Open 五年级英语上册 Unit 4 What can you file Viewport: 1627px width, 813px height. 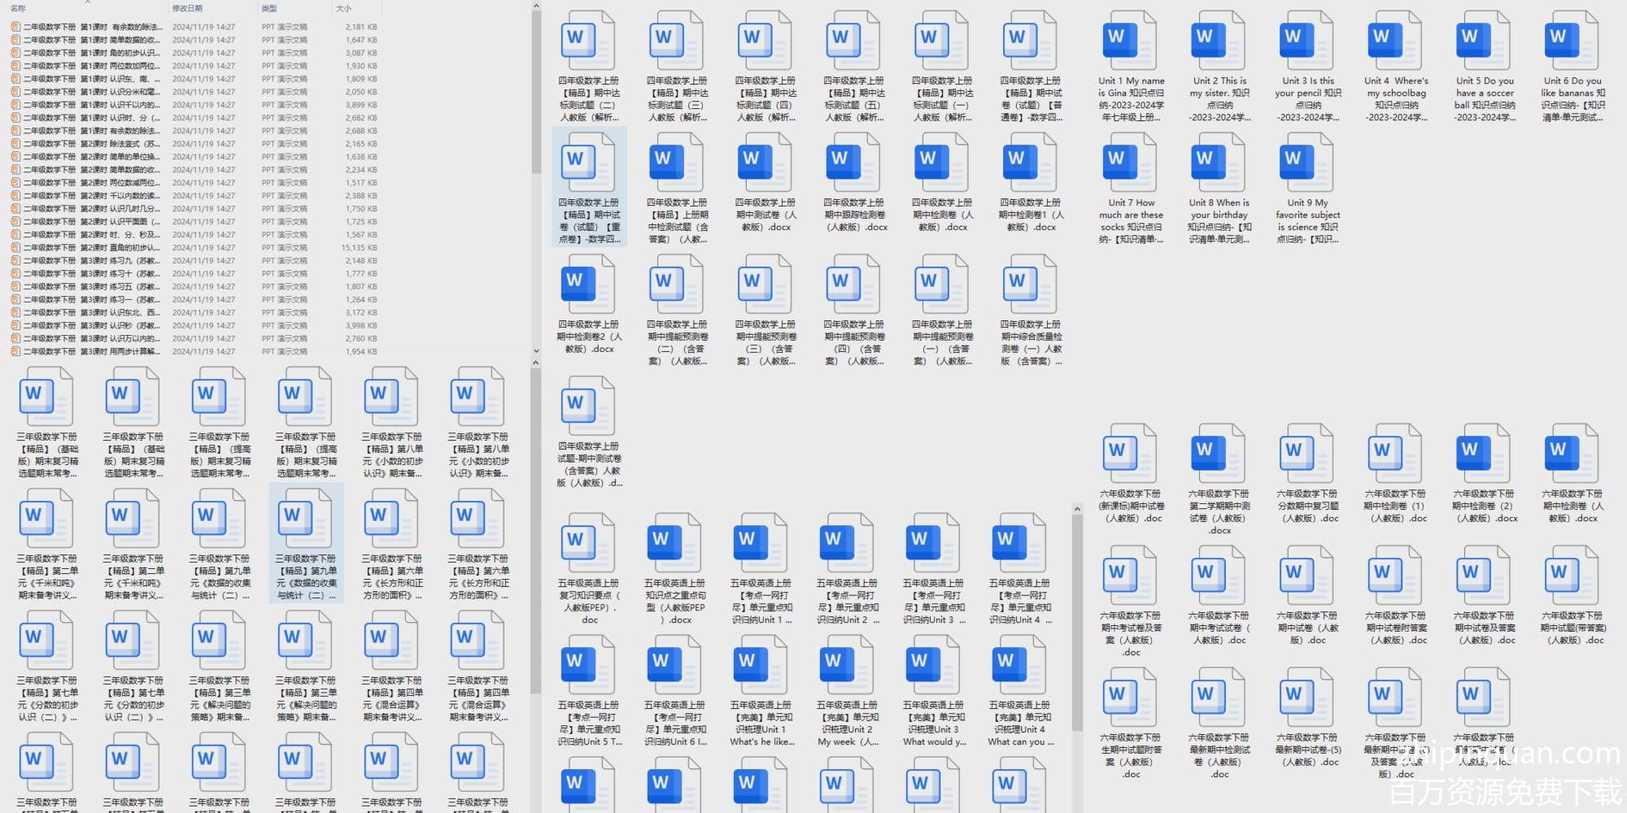point(1020,691)
